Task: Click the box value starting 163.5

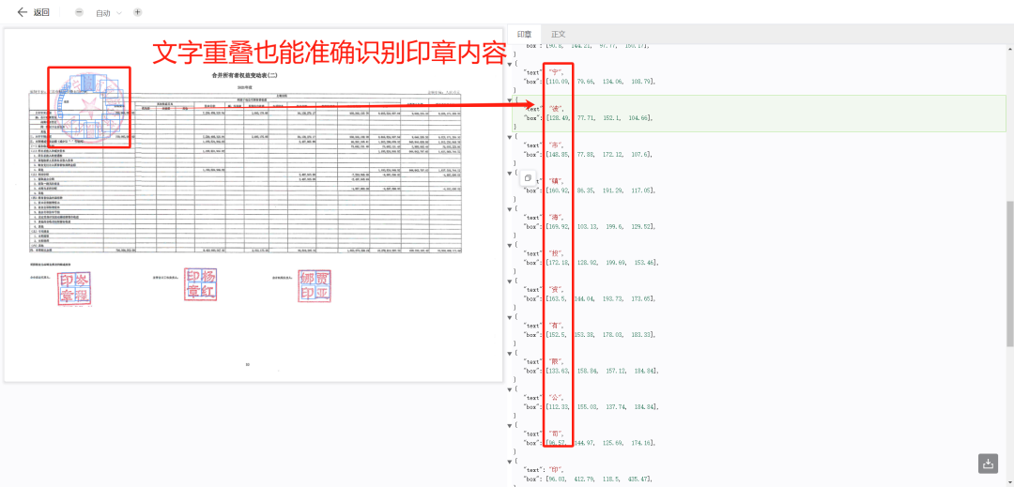Action: [600, 298]
